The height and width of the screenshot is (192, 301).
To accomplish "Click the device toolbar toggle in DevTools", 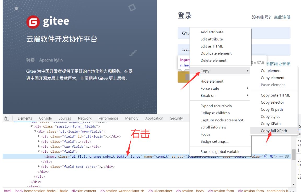I will click(7, 118).
